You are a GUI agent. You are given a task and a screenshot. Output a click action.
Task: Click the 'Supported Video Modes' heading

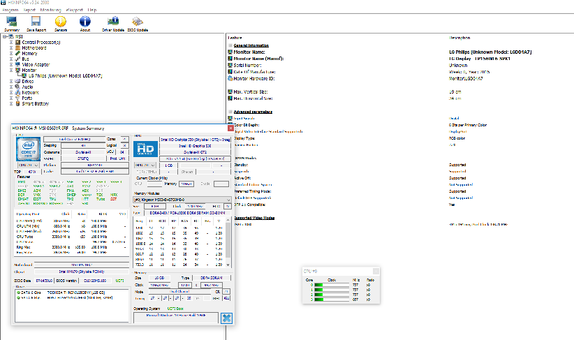coord(254,218)
